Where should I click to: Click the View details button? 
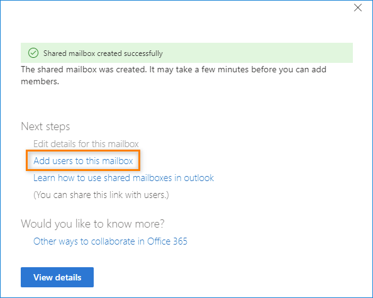pyautogui.click(x=57, y=277)
